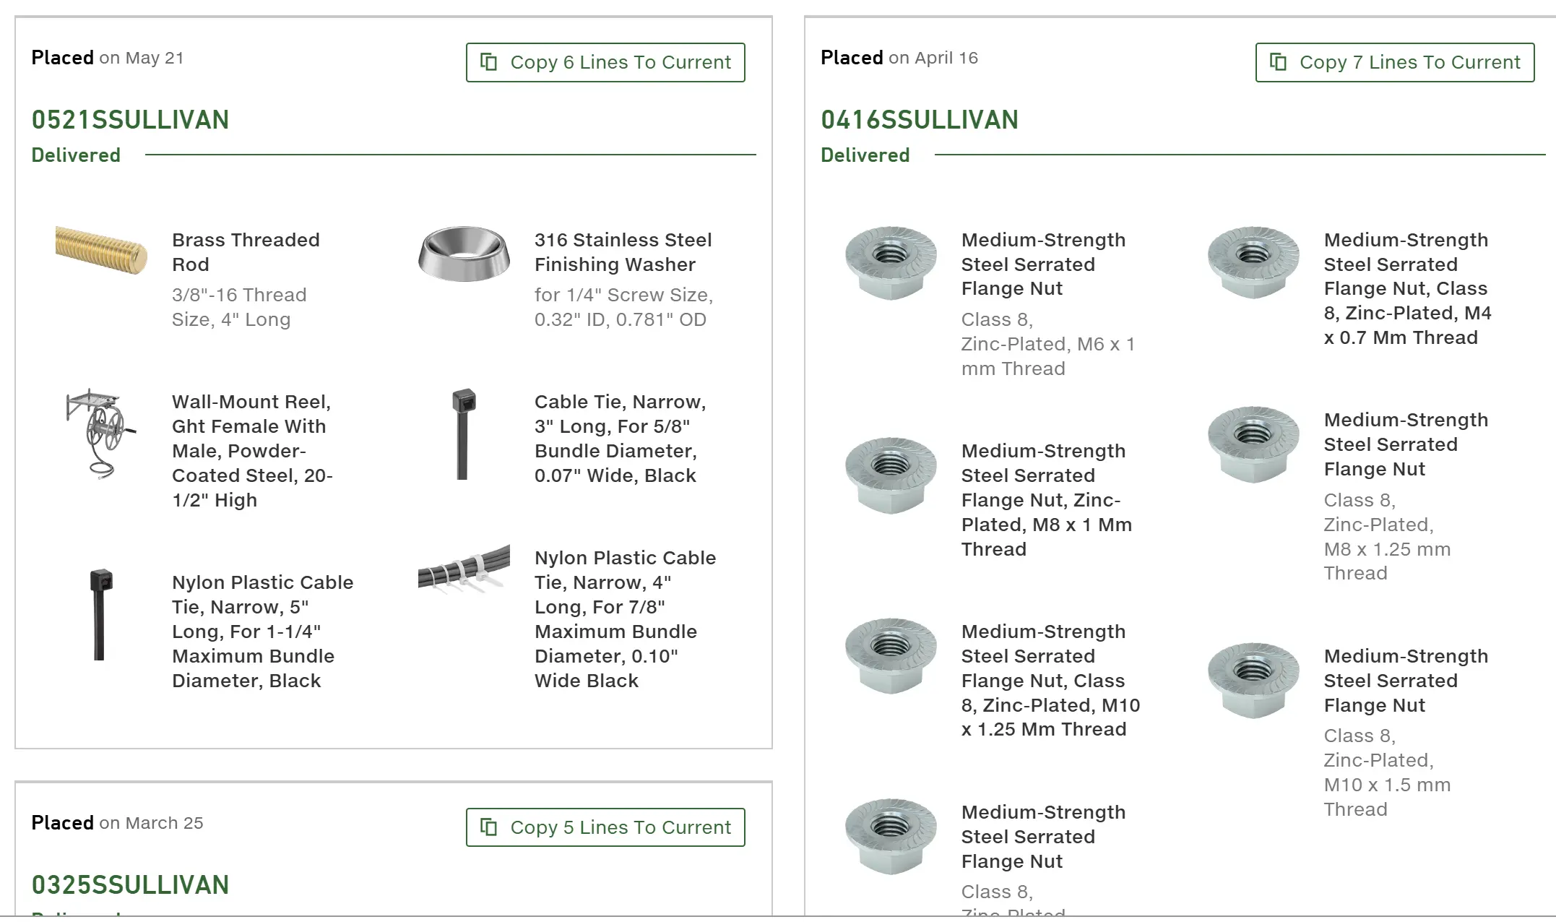Open order 0416SSULLIVAN
Image resolution: width=1556 pixels, height=922 pixels.
point(920,120)
